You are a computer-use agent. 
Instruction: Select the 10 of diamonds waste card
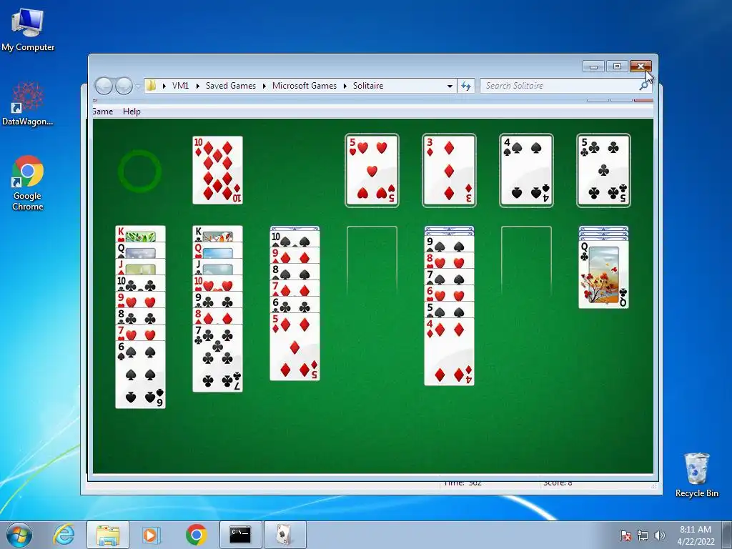pyautogui.click(x=217, y=170)
